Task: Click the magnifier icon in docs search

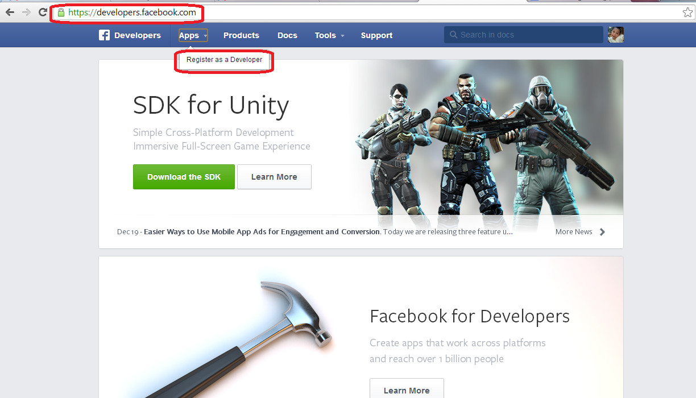Action: point(453,35)
